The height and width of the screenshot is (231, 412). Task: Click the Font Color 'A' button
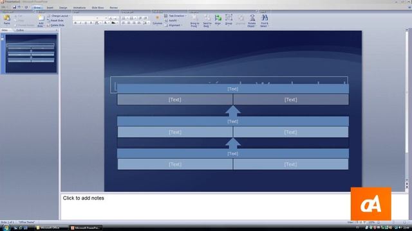click(x=106, y=23)
